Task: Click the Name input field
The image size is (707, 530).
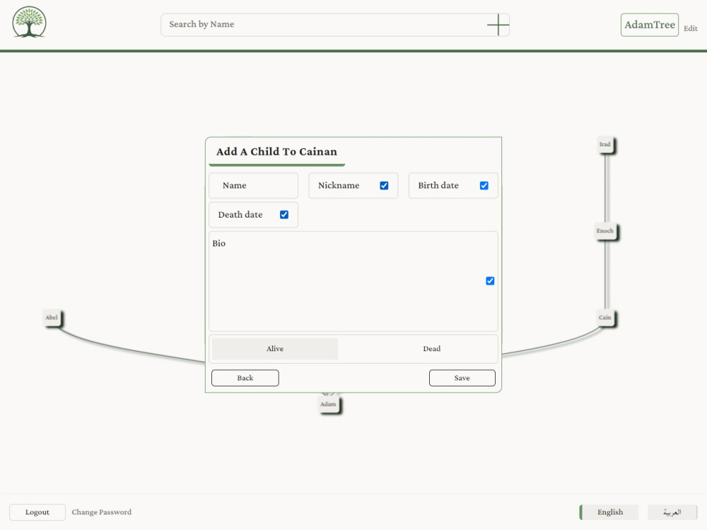Action: pos(253,186)
